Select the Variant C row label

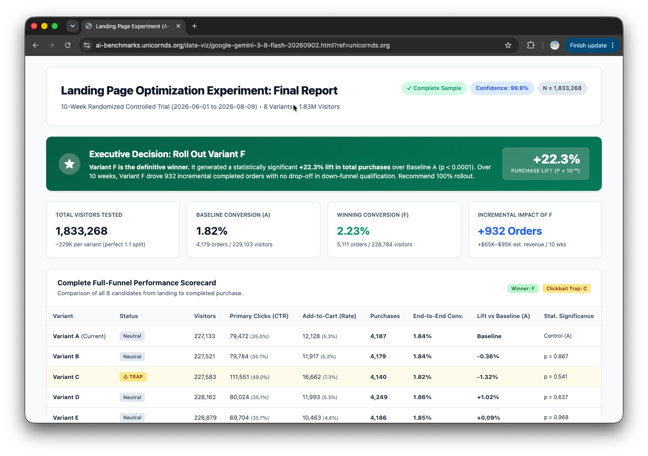[66, 377]
